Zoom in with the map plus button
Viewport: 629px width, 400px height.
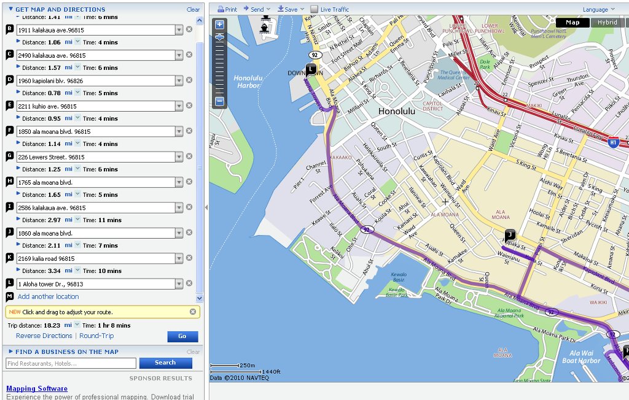click(x=220, y=25)
